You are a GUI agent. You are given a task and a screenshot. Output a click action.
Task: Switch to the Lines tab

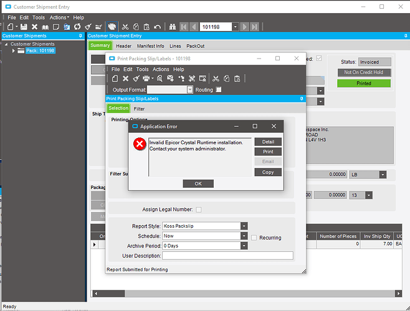pyautogui.click(x=175, y=46)
